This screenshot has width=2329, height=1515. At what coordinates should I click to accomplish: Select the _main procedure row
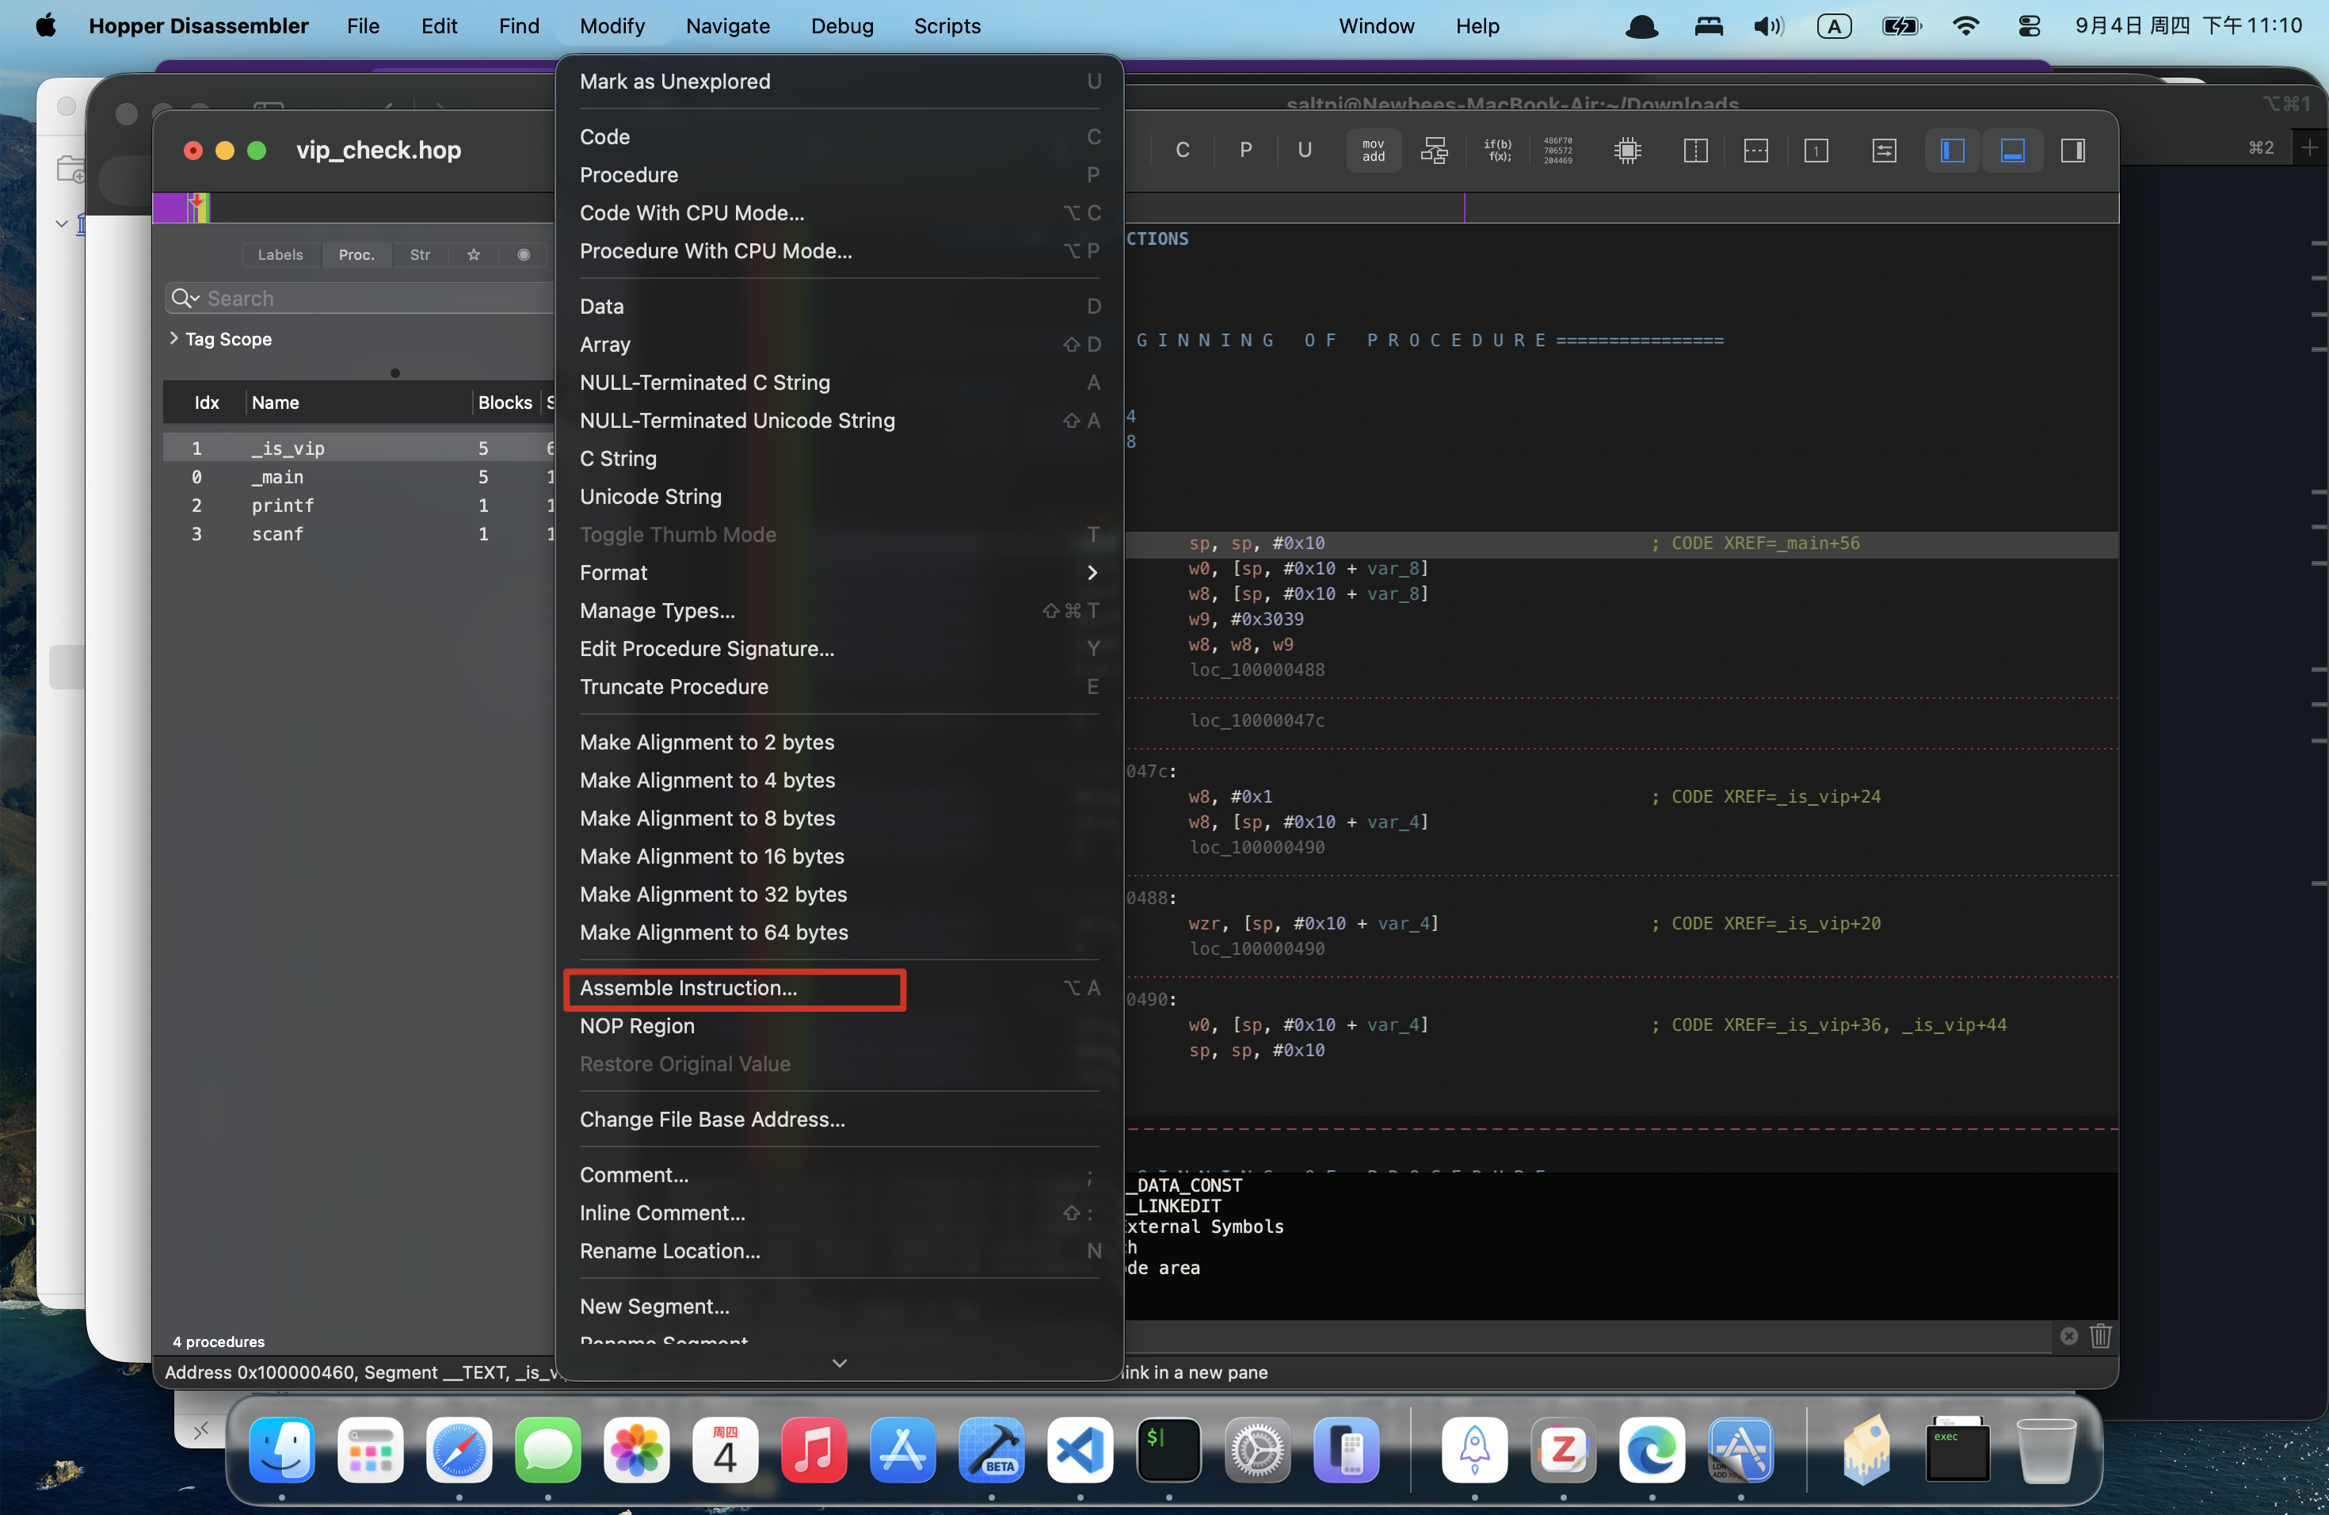point(279,477)
